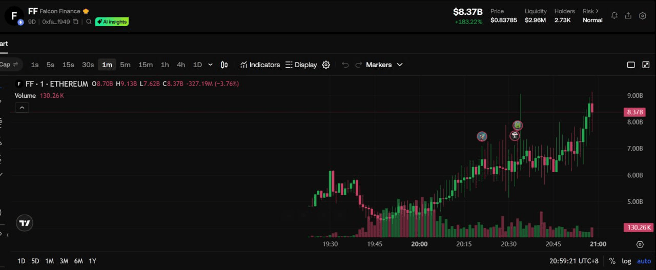656x270 pixels.
Task: Select the 4h timeframe
Action: [181, 65]
